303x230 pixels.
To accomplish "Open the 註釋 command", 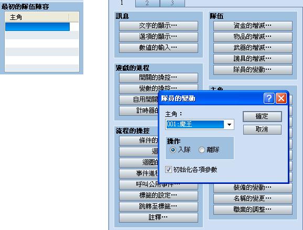I will click(x=158, y=218).
